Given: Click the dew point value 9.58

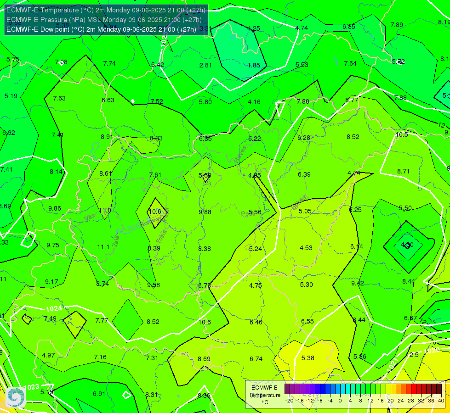Looking at the screenshot, I should [x=154, y=285].
